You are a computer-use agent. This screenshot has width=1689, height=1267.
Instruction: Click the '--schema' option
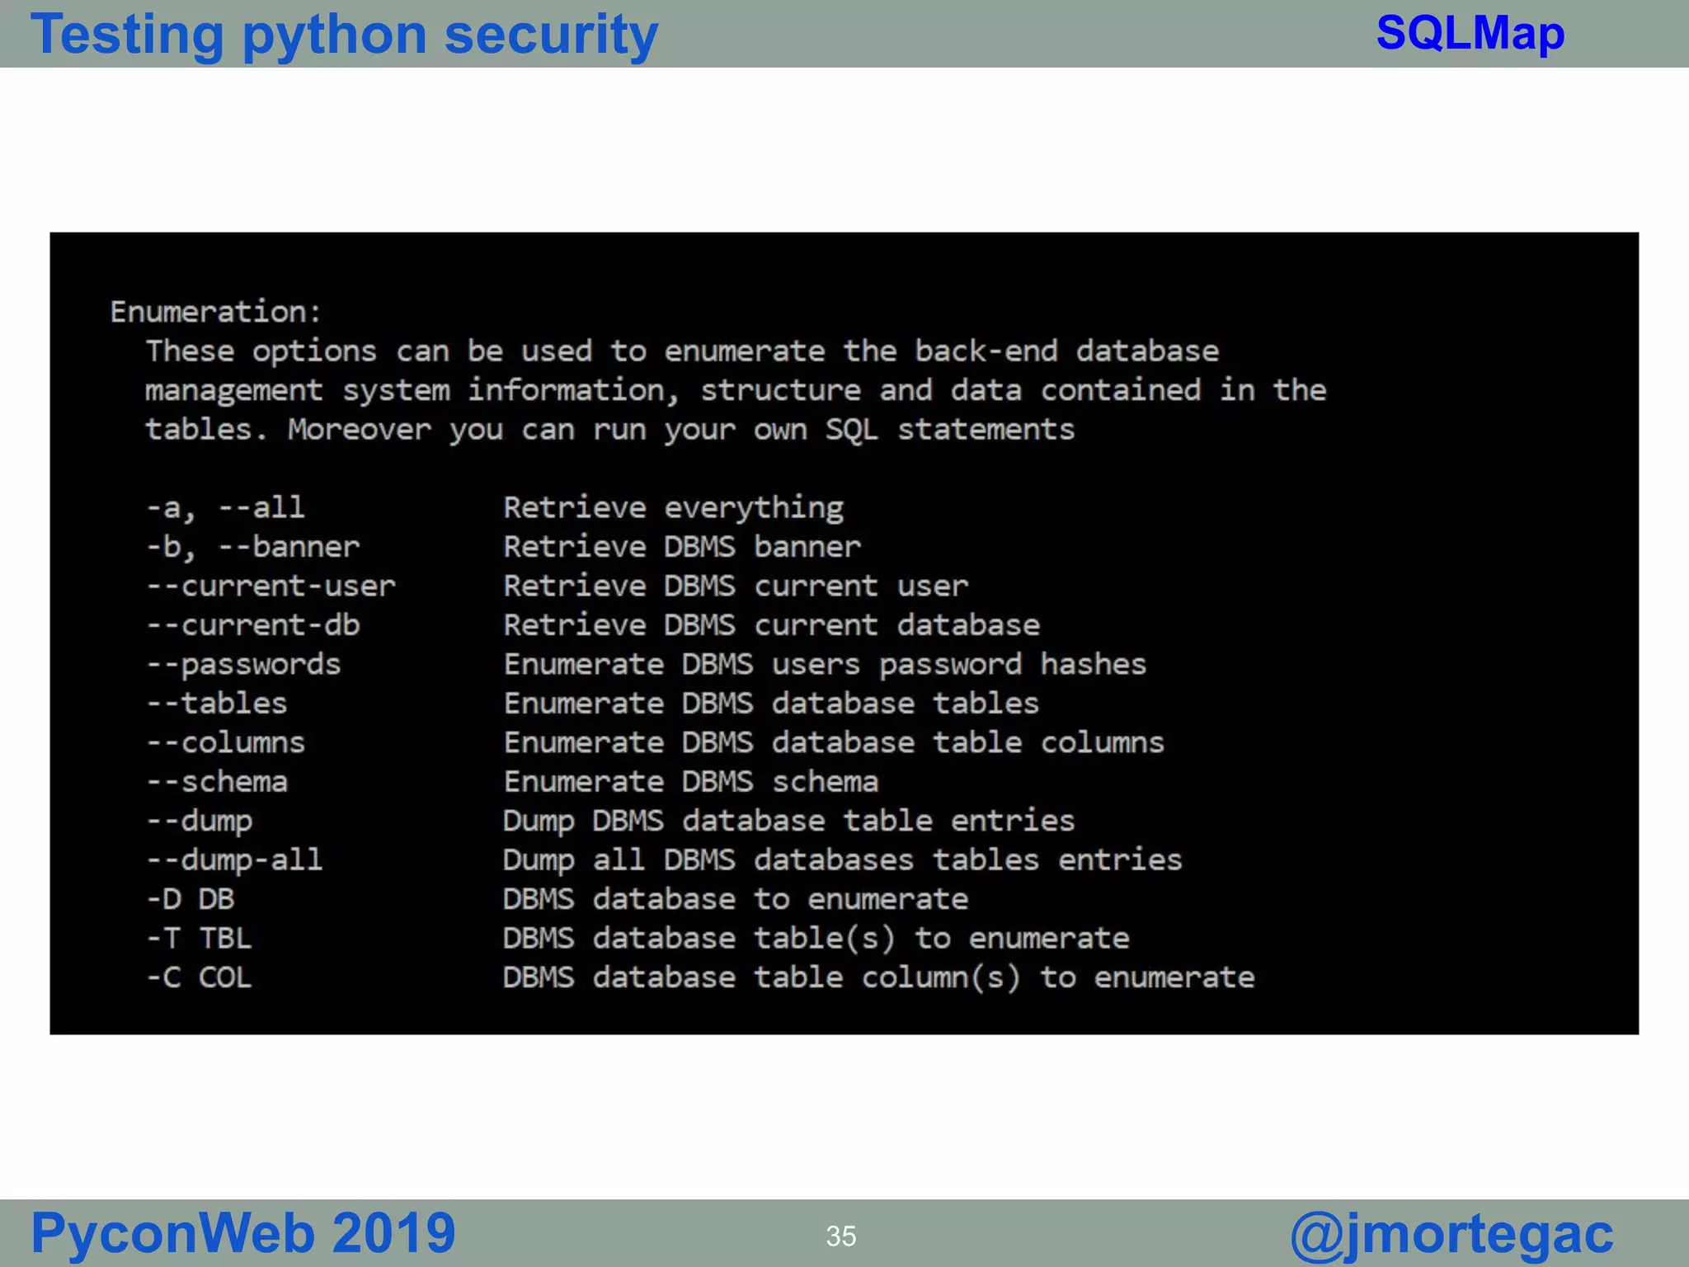(217, 782)
